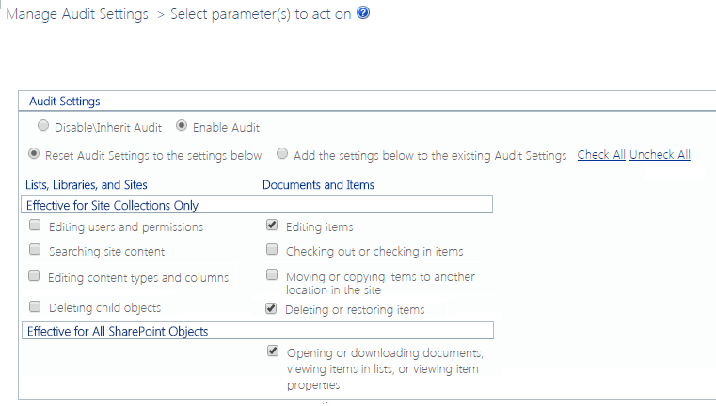Check the Deleting child objects checkbox
The height and width of the screenshot is (406, 716).
pos(35,306)
